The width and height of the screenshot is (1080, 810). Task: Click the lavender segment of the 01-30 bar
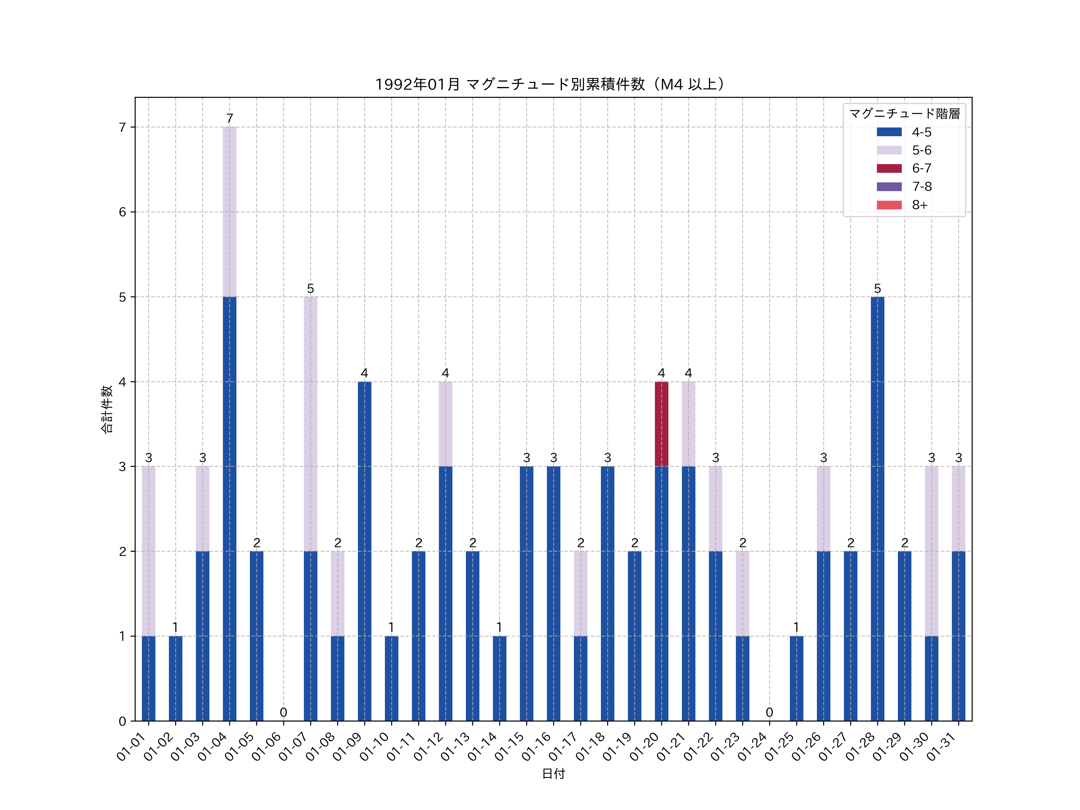pos(931,551)
